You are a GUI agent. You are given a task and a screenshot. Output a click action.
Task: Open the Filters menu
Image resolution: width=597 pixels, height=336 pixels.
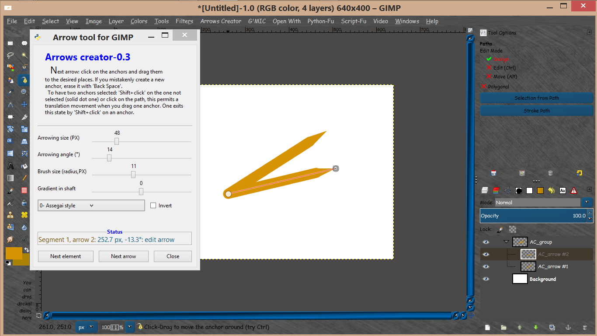(x=184, y=21)
